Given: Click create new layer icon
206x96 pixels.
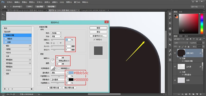Looking at the screenshot, I should pos(197,94).
